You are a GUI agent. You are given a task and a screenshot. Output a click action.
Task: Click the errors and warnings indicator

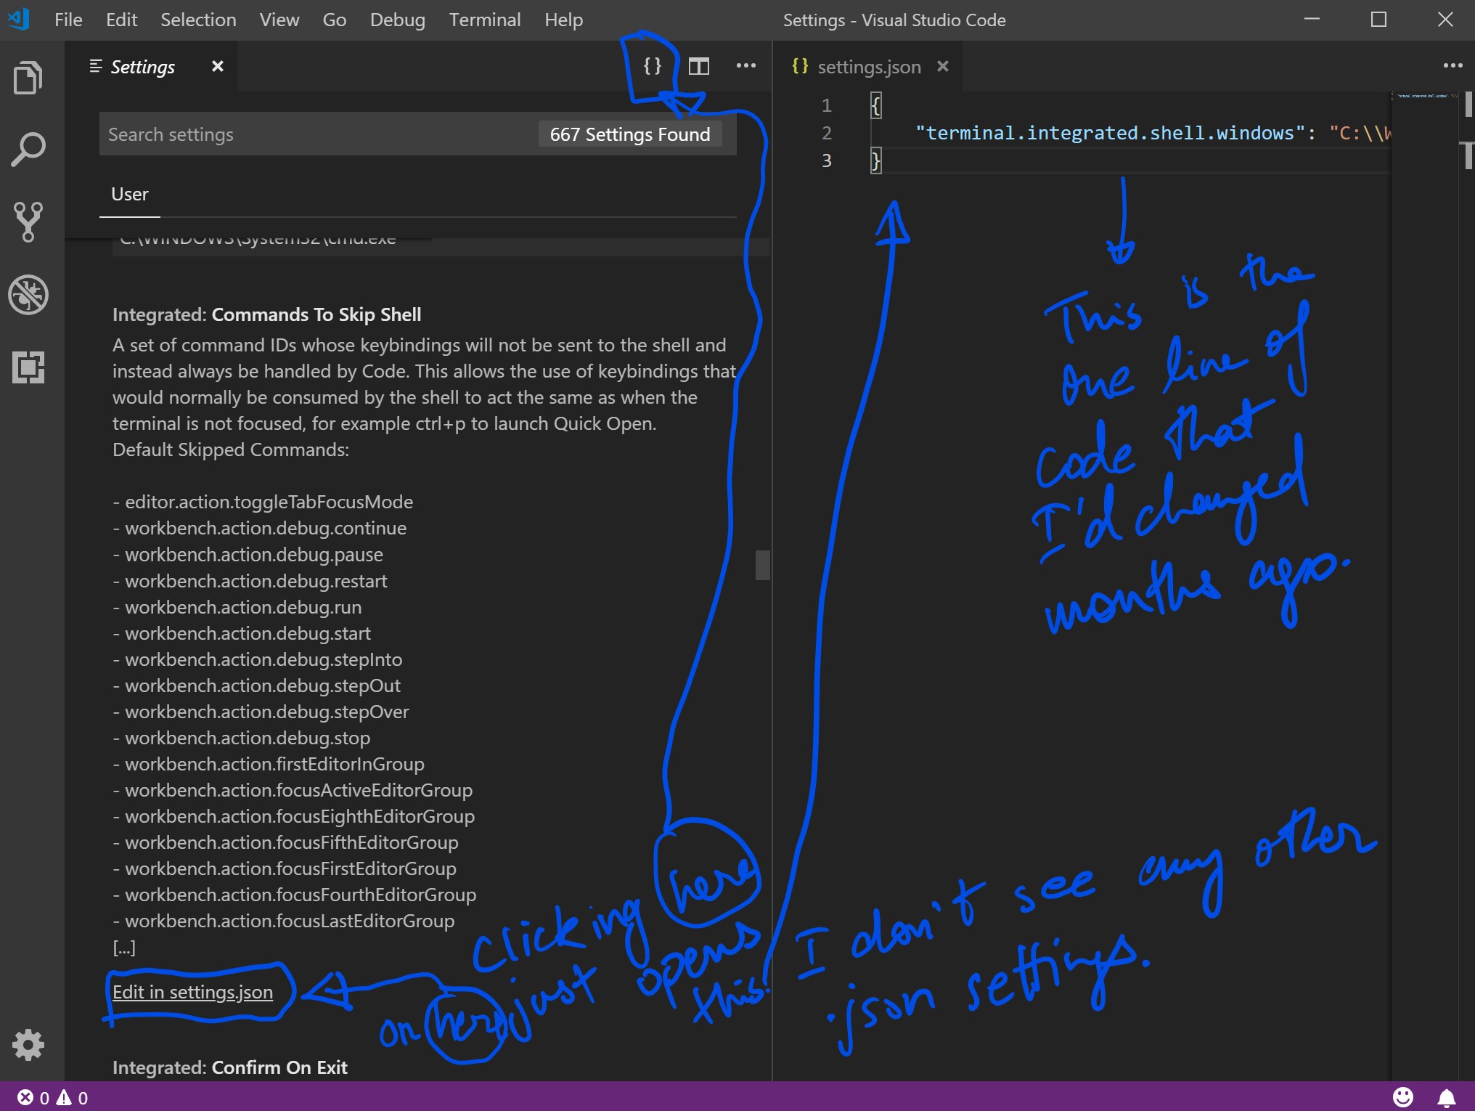[x=51, y=1097]
